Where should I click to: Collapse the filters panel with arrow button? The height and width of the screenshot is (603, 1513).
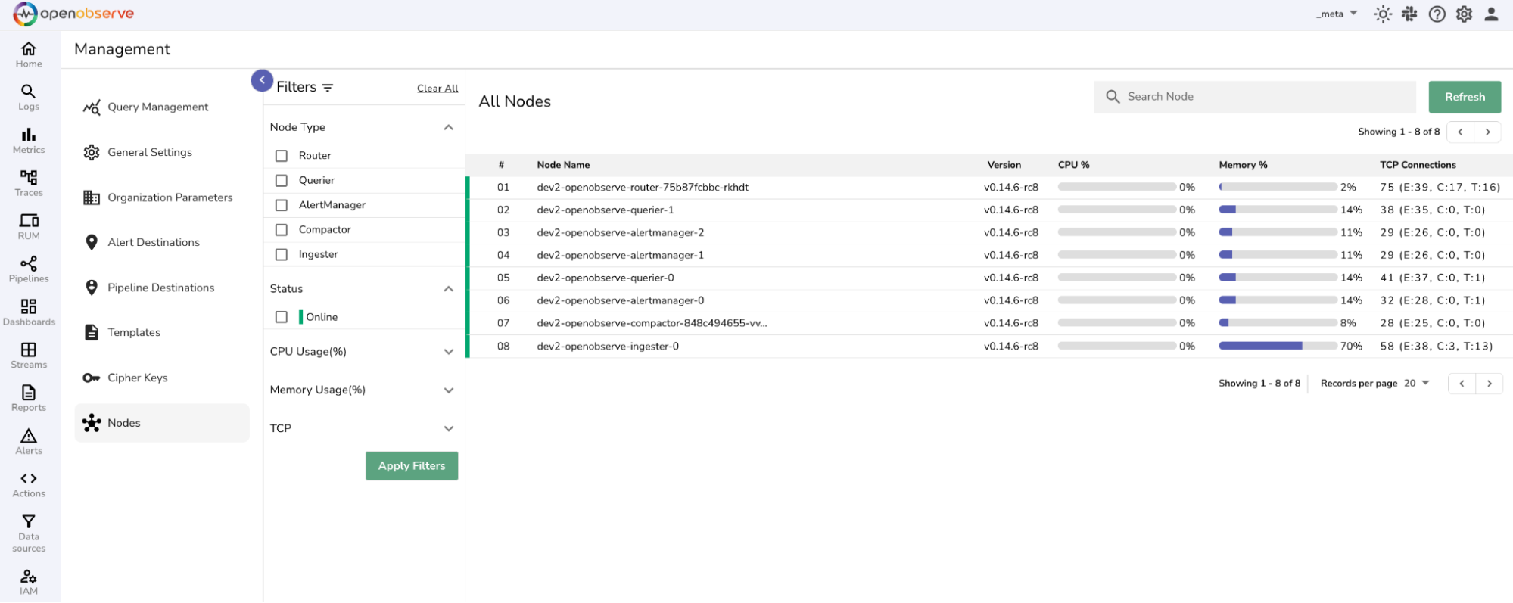point(262,80)
